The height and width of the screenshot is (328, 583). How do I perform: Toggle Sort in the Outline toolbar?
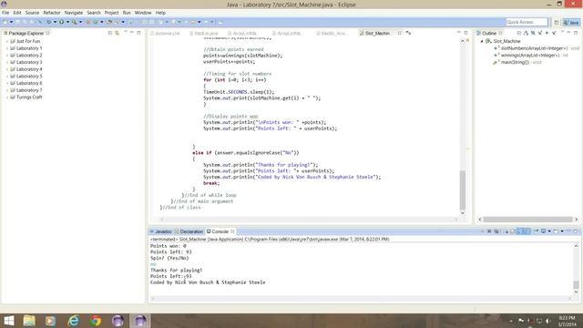tap(526, 33)
